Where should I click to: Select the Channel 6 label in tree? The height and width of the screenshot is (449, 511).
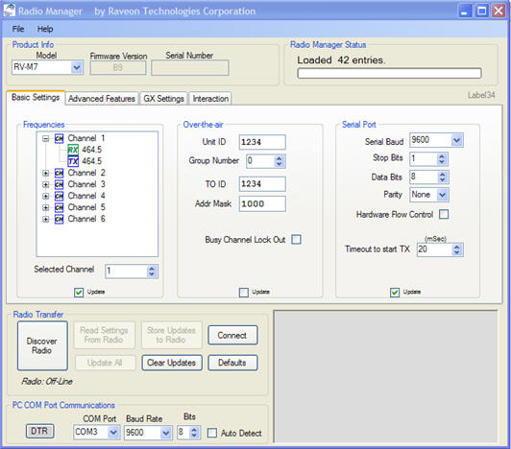(86, 219)
